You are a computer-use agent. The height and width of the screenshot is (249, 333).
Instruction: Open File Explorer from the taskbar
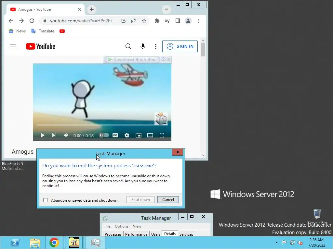pyautogui.click(x=35, y=243)
